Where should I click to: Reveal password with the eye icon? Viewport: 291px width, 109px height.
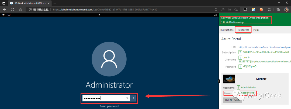(127, 98)
